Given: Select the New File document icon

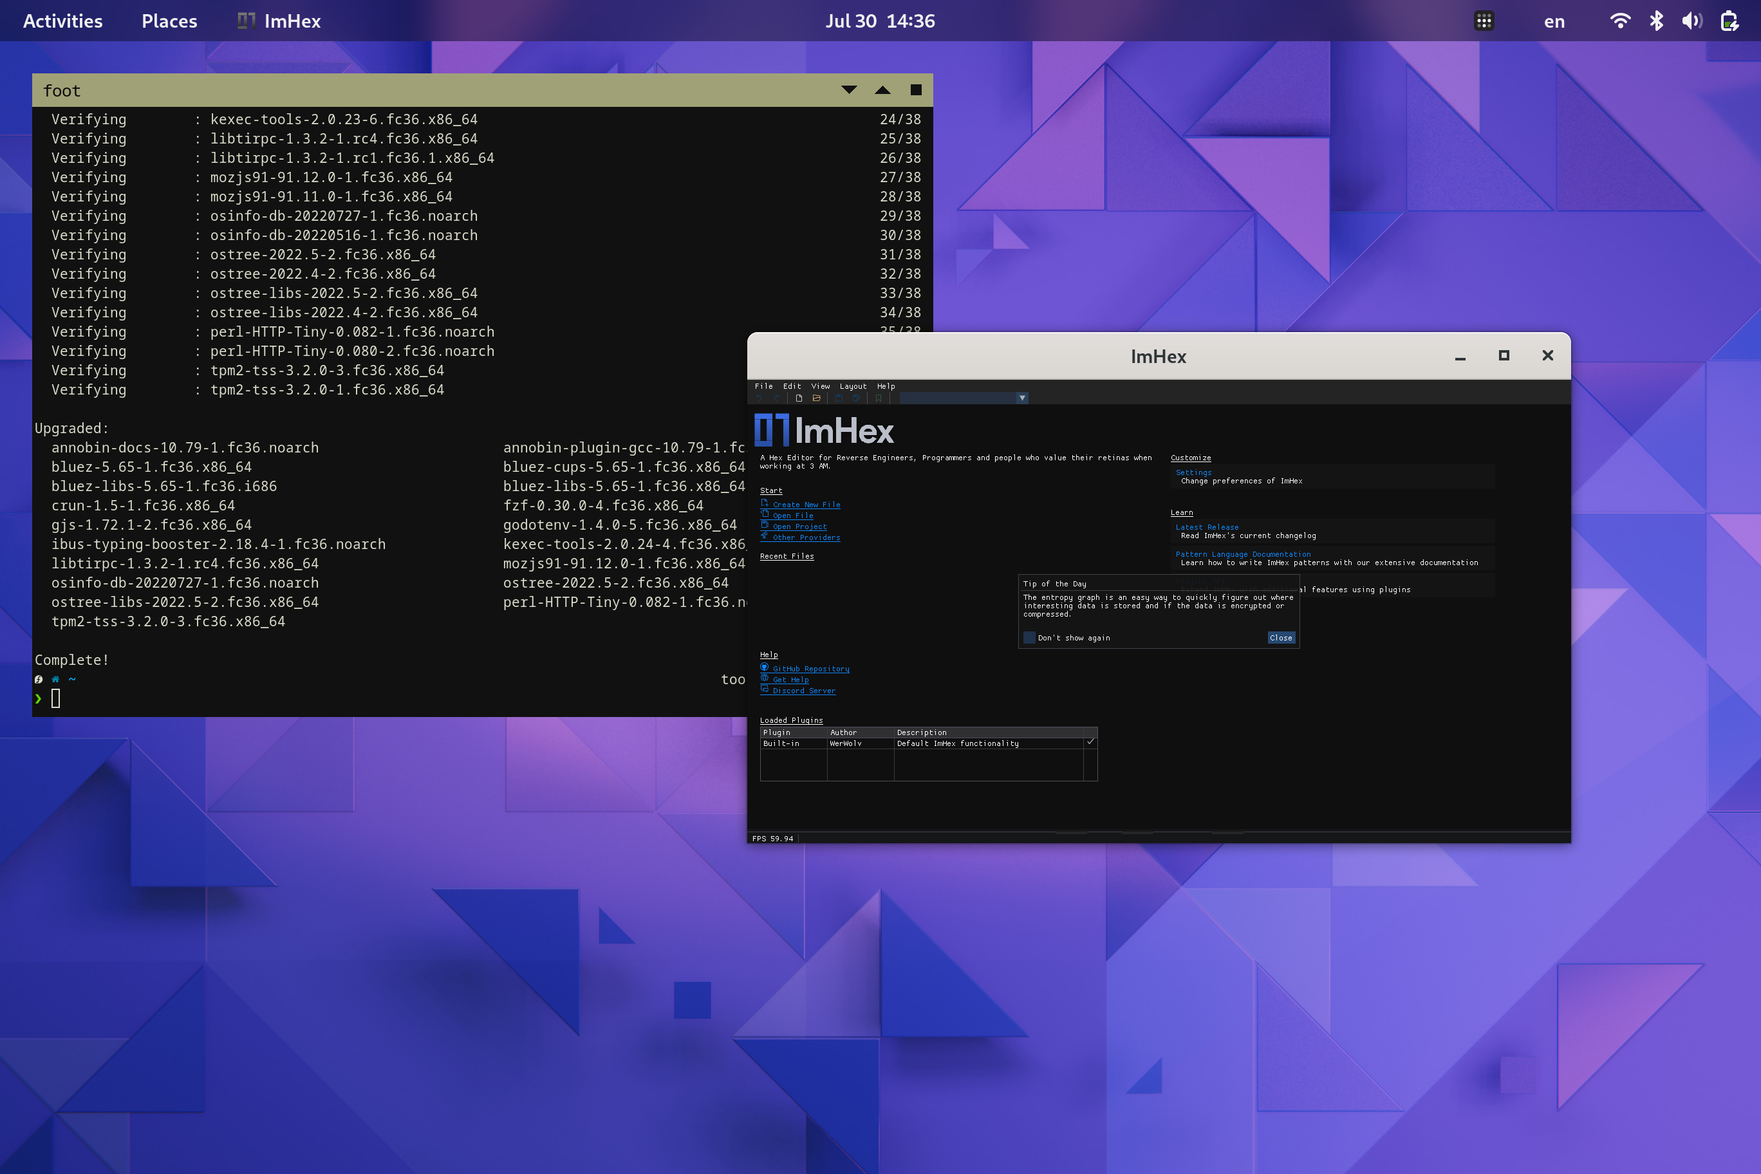Looking at the screenshot, I should pos(799,398).
